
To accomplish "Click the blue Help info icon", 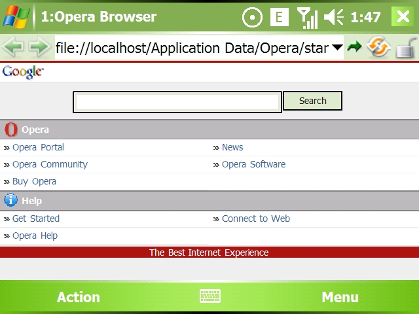I will click(11, 200).
